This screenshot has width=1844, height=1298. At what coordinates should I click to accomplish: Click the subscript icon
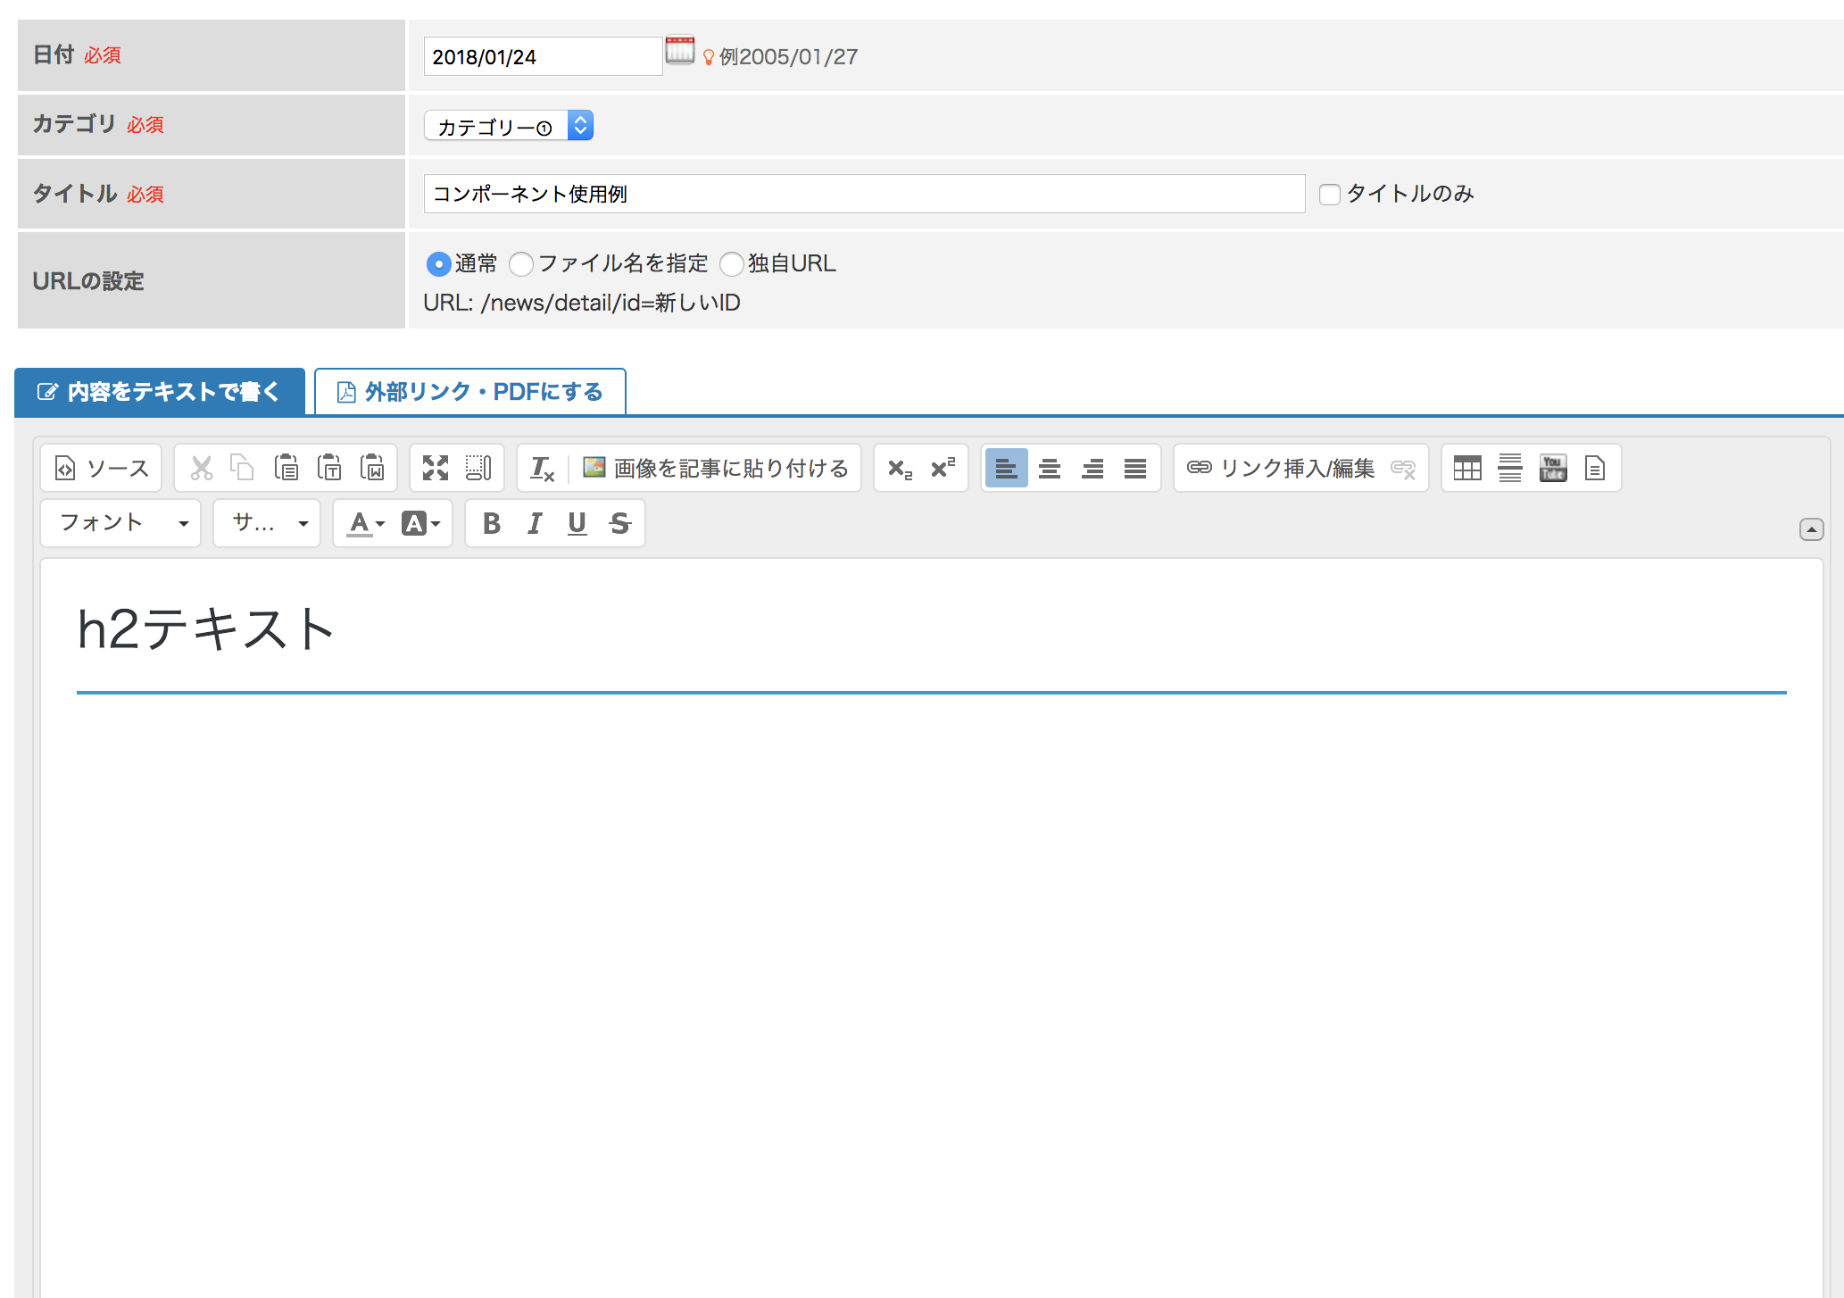(900, 468)
